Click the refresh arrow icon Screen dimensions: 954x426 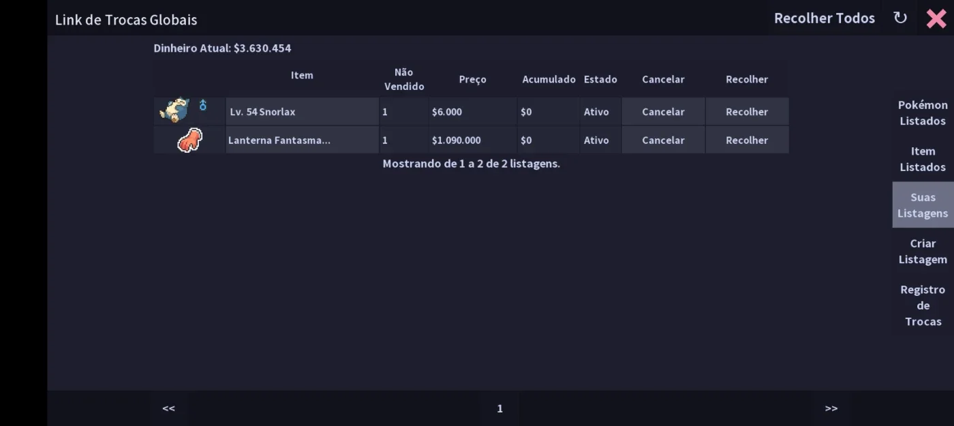[900, 18]
